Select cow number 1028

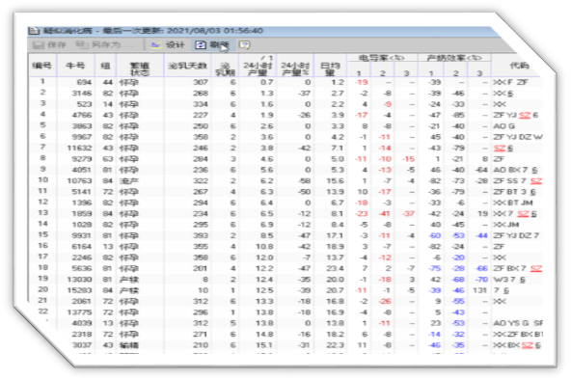pyautogui.click(x=82, y=224)
